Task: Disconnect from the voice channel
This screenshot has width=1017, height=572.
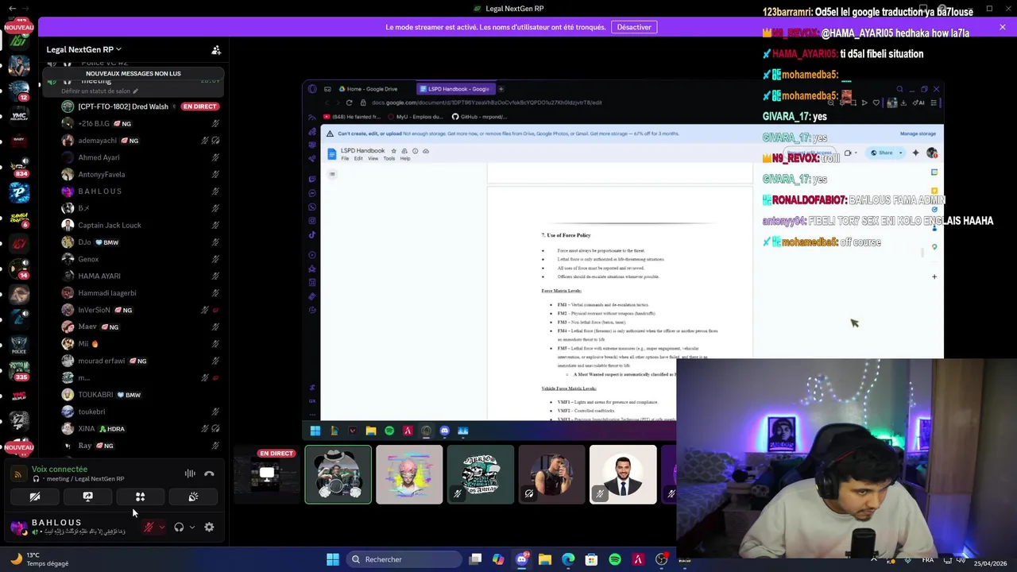Action: point(209,473)
